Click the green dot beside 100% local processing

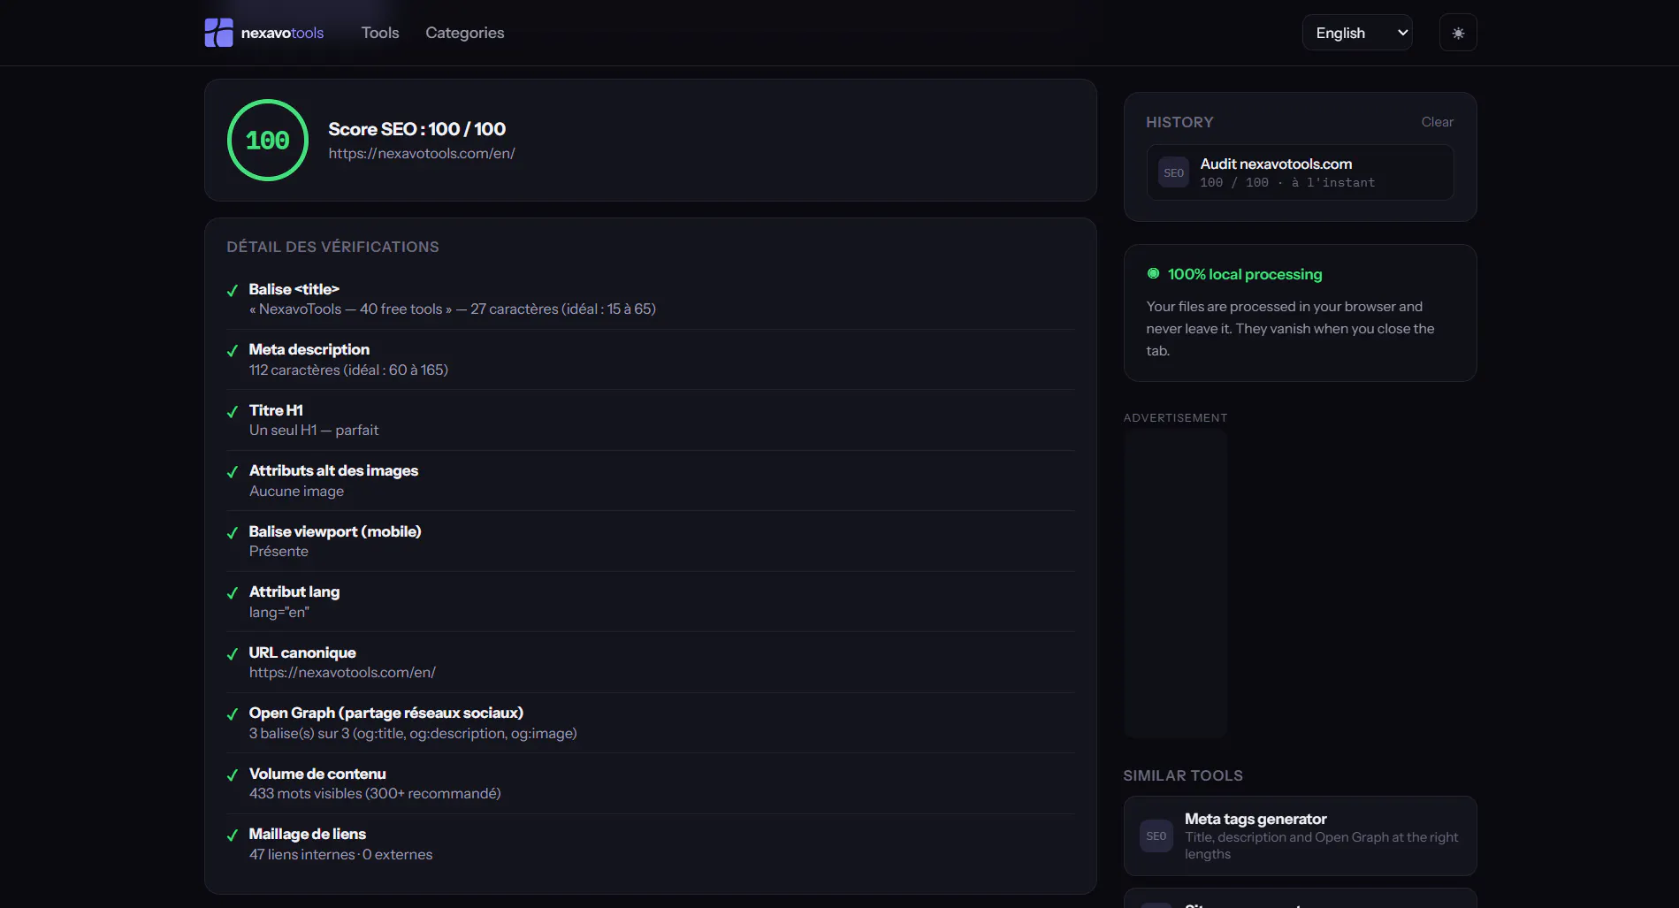coord(1153,273)
